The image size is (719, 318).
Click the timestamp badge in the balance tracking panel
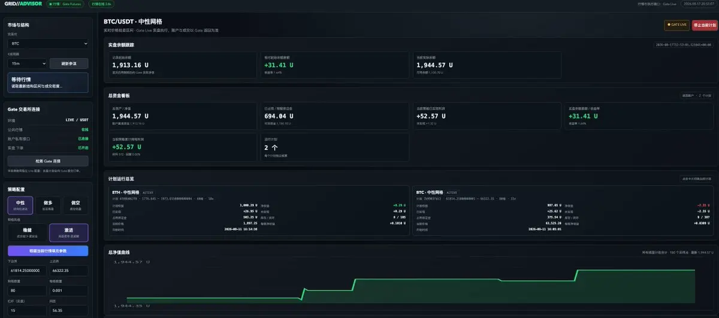click(x=684, y=44)
